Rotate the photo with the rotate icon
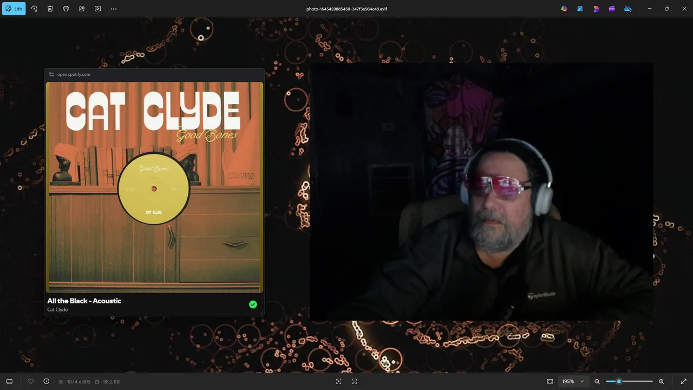This screenshot has width=693, height=390. (x=34, y=9)
